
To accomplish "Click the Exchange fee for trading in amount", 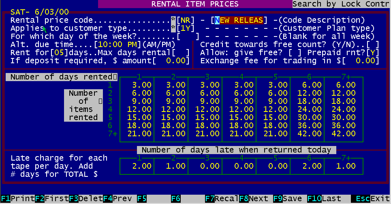I will point(365,60).
